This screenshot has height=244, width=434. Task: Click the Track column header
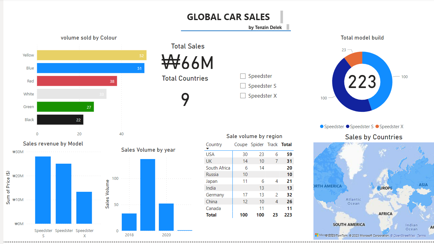pyautogui.click(x=273, y=145)
